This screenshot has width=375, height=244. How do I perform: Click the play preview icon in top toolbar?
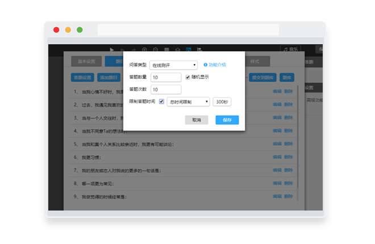pos(112,49)
